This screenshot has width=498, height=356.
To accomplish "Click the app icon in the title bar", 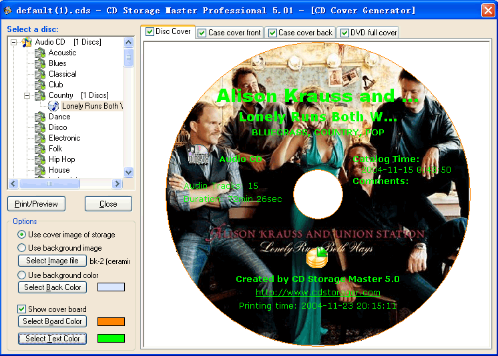I will click(7, 11).
